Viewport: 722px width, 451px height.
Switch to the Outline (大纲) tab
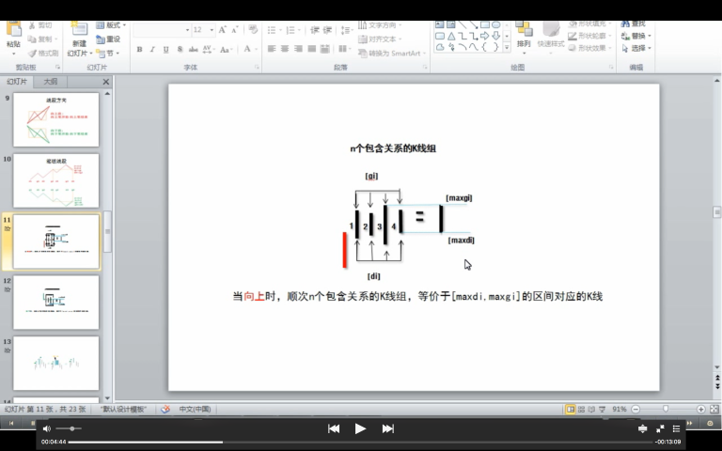pyautogui.click(x=50, y=82)
